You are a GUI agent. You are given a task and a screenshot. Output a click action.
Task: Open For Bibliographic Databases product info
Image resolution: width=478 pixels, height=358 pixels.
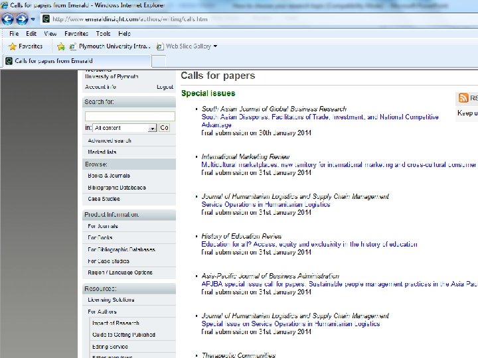click(x=121, y=250)
